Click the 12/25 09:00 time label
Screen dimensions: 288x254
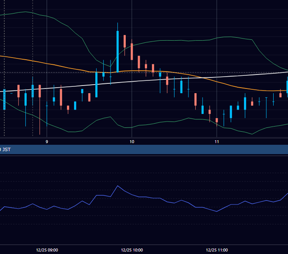[47, 250]
